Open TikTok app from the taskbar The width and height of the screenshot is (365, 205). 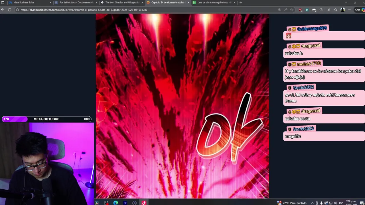point(144,203)
